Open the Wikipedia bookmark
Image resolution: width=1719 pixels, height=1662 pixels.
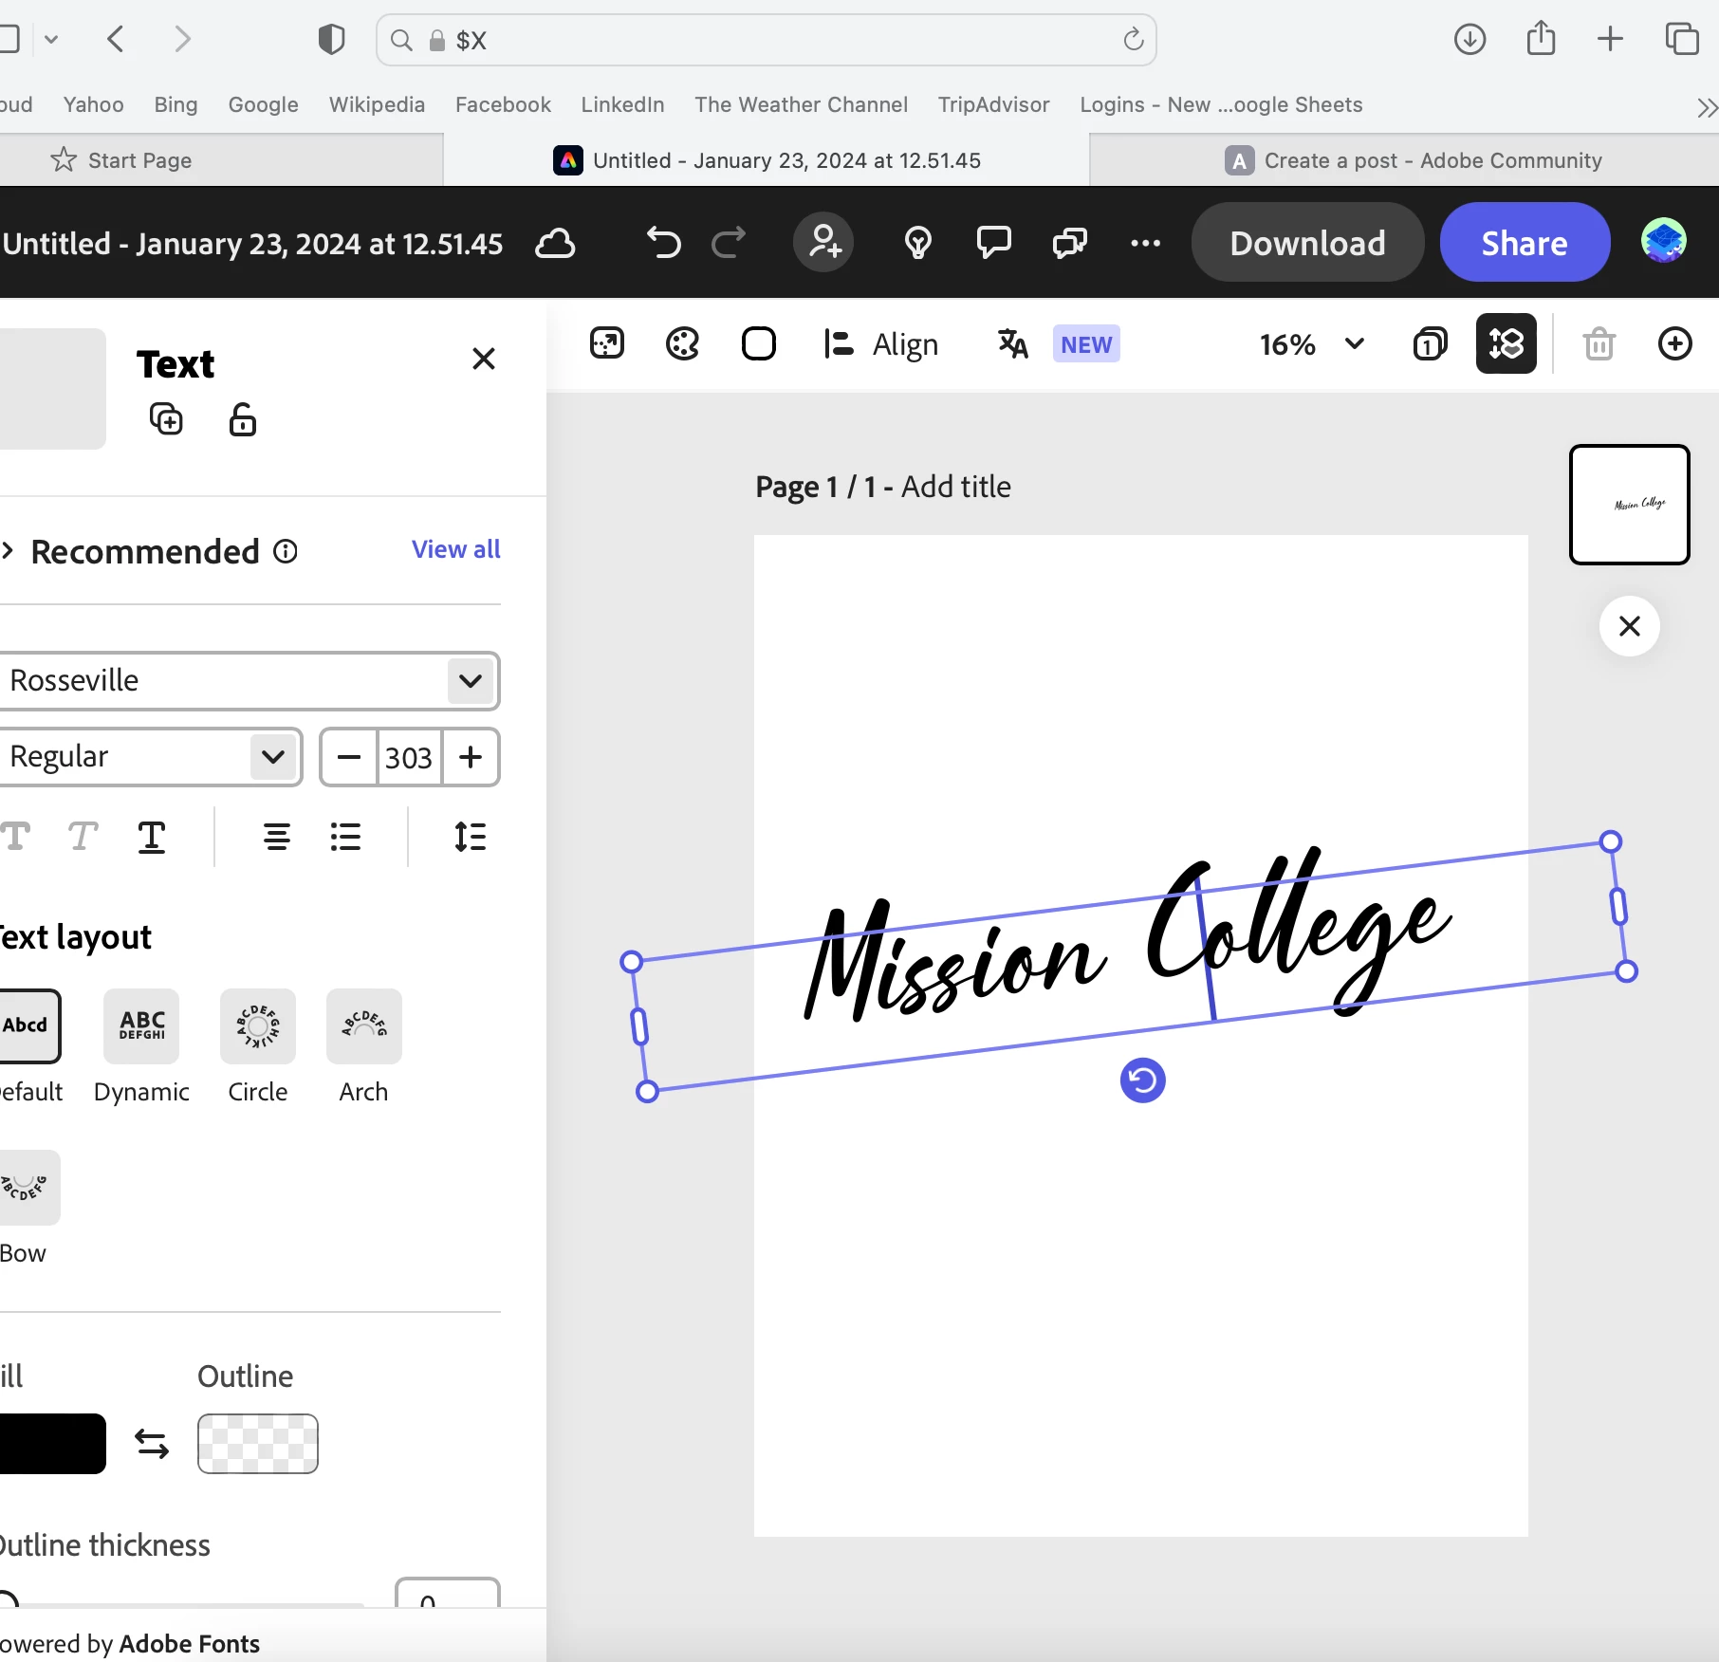[x=377, y=104]
